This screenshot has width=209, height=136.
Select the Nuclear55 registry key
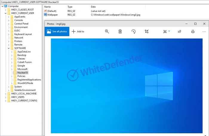[x=22, y=73]
